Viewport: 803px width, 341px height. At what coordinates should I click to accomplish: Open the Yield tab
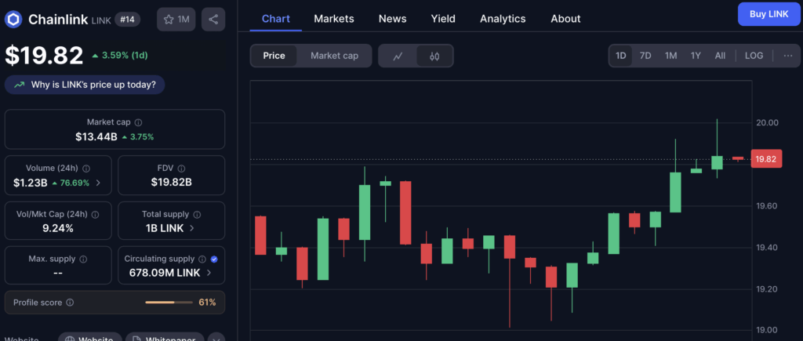click(443, 19)
